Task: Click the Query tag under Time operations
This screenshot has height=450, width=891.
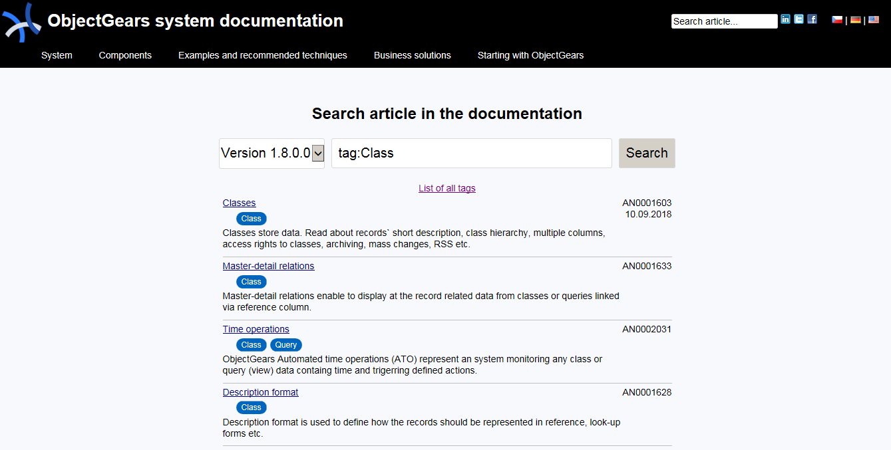Action: coord(286,345)
